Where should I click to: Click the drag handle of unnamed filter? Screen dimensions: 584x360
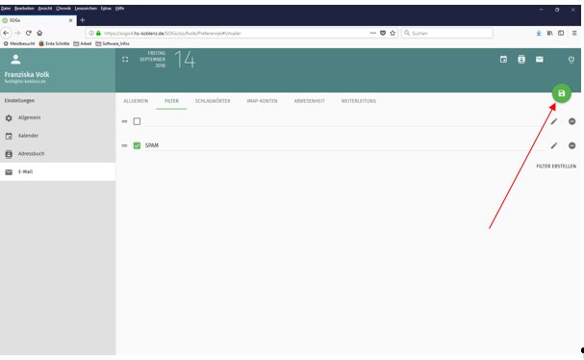pos(124,121)
